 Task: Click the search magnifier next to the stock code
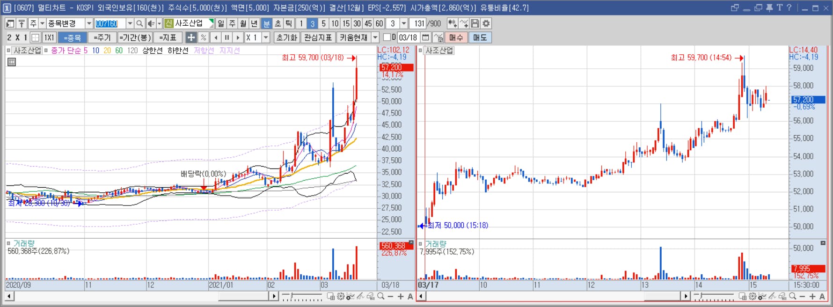coord(139,23)
